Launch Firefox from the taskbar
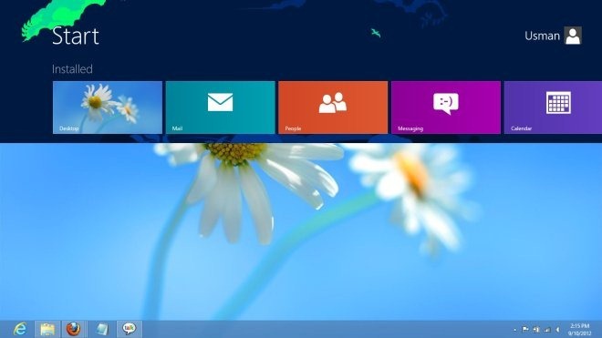602x338 pixels. click(x=73, y=329)
